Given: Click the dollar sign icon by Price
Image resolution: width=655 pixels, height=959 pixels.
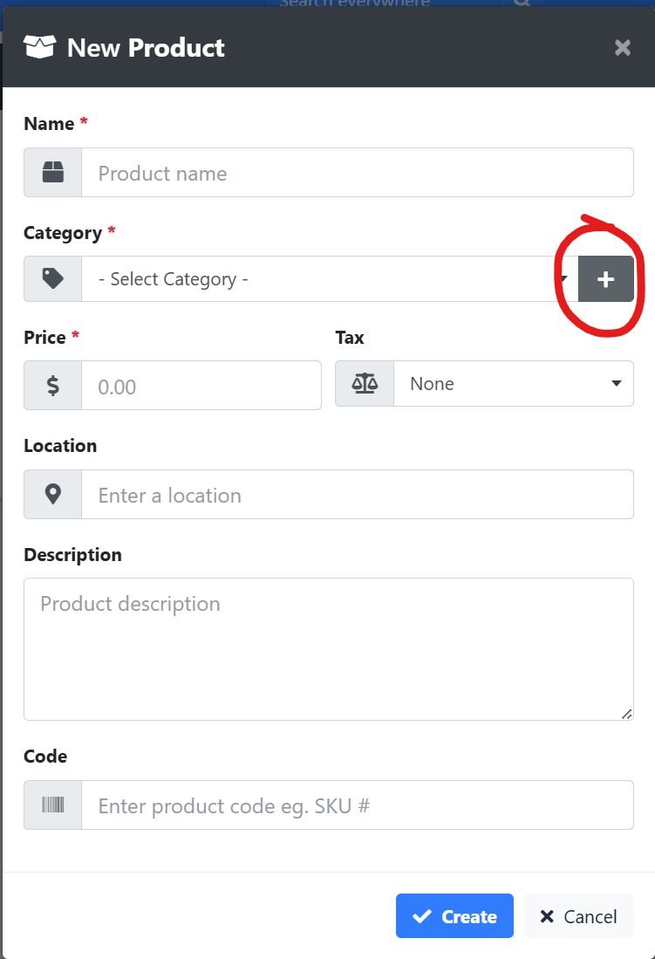Looking at the screenshot, I should 52,386.
